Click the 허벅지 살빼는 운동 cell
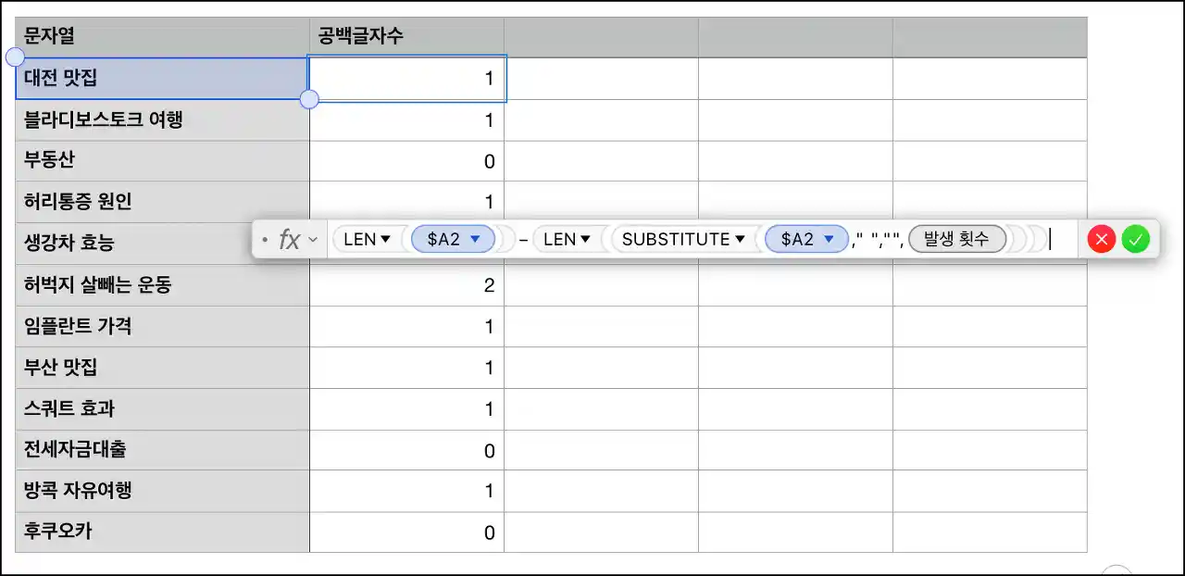 pos(163,285)
